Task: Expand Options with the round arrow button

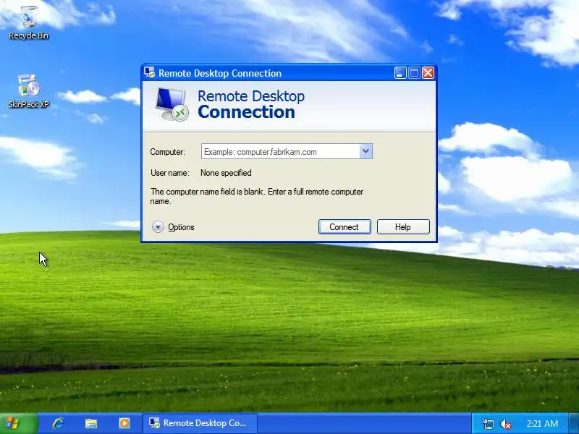Action: [158, 226]
